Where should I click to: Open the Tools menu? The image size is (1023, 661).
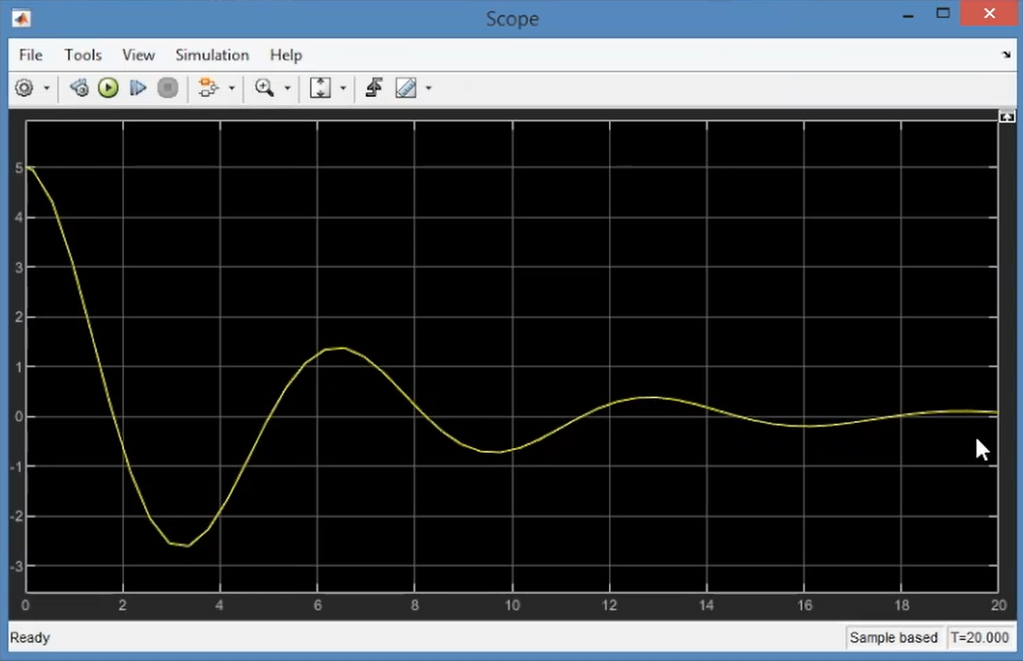82,54
